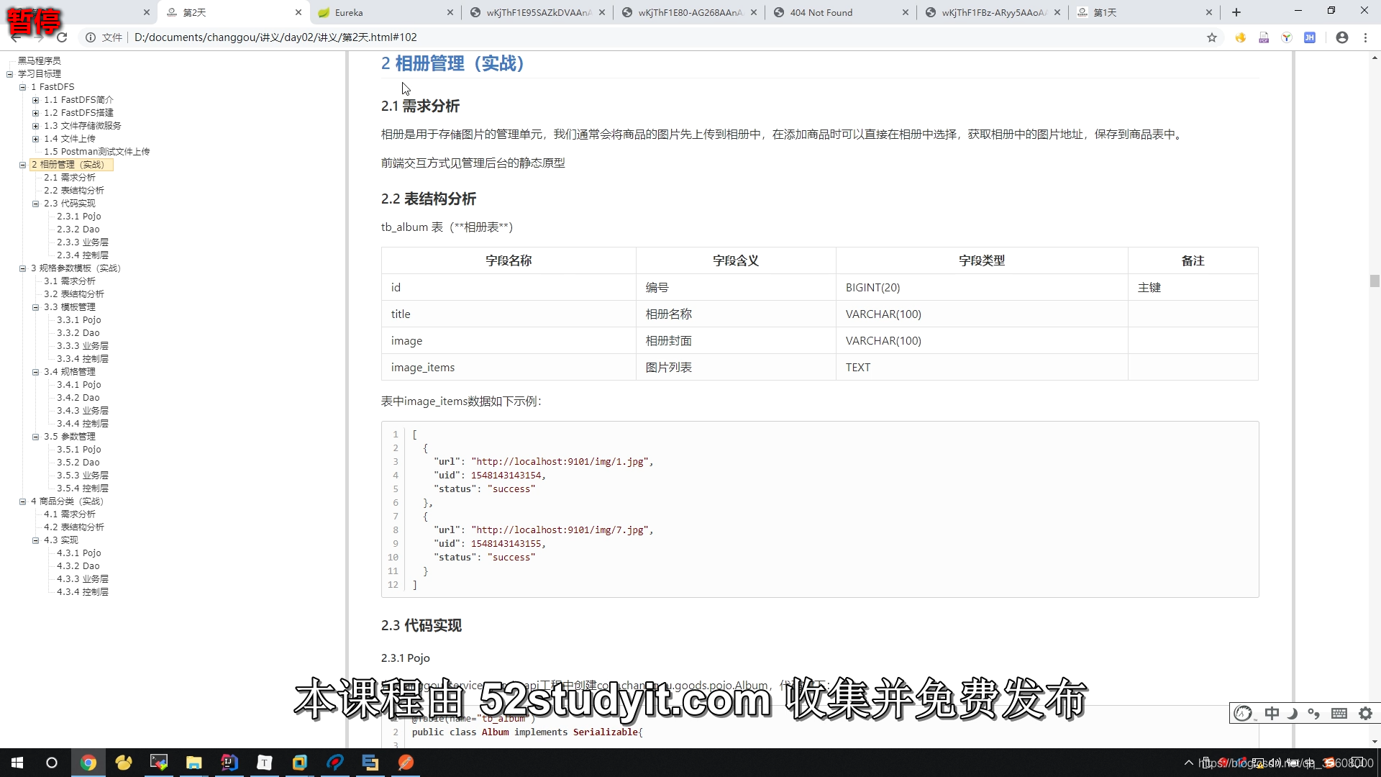Open File Explorer from the taskbar
Screen dimensions: 1381x777
pos(194,763)
